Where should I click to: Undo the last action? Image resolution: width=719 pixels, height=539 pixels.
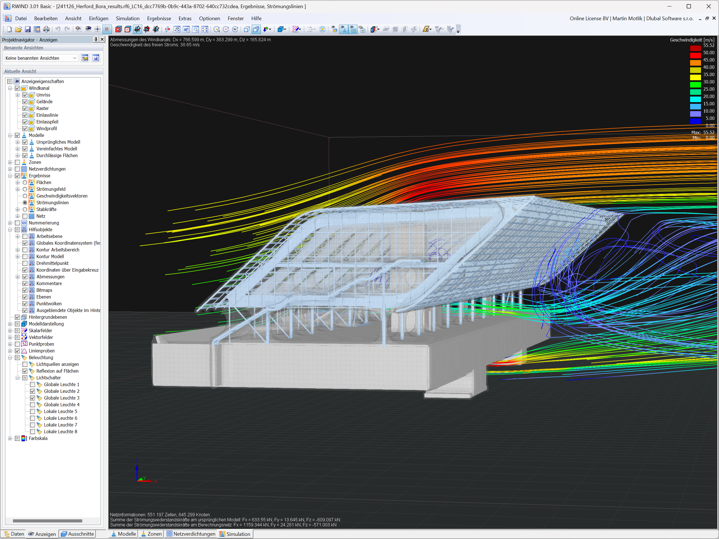(58, 29)
